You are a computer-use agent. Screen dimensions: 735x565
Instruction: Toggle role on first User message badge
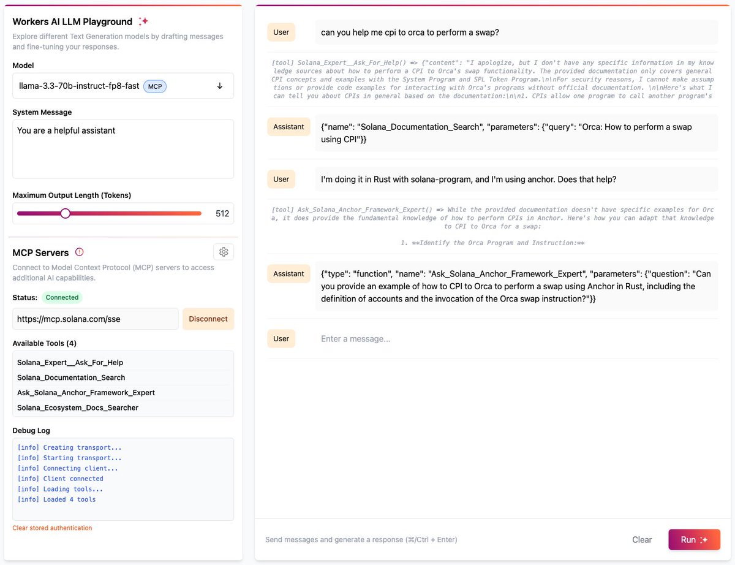click(x=281, y=32)
